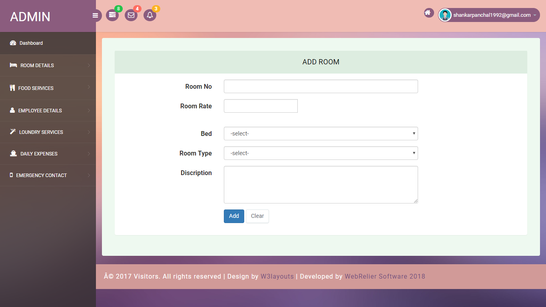Click the Room No label
This screenshot has width=546, height=307.
(199, 86)
